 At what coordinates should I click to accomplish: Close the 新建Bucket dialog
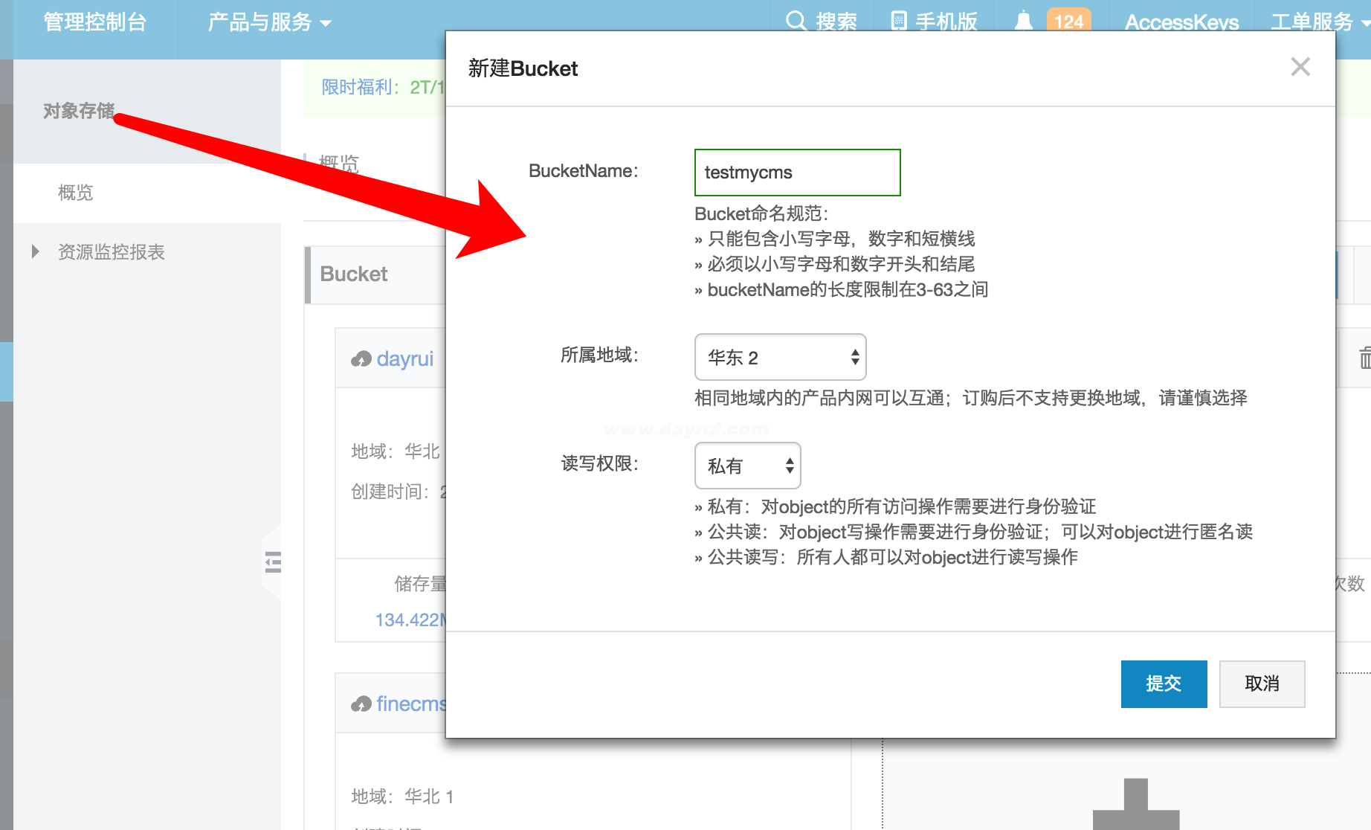tap(1300, 67)
